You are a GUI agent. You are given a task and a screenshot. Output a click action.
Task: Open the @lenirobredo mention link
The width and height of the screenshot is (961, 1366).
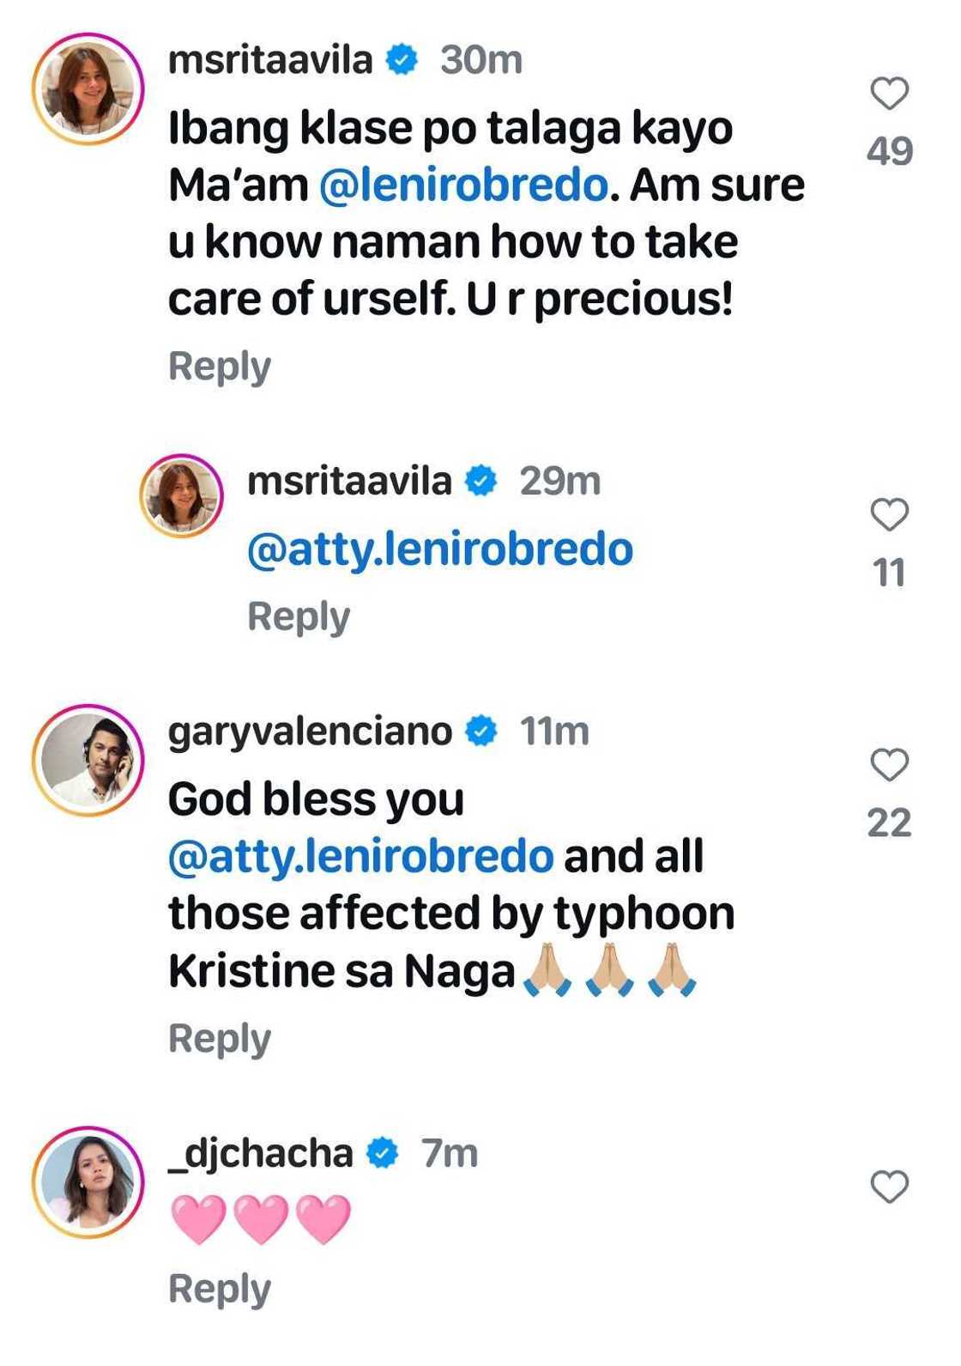coord(463,185)
